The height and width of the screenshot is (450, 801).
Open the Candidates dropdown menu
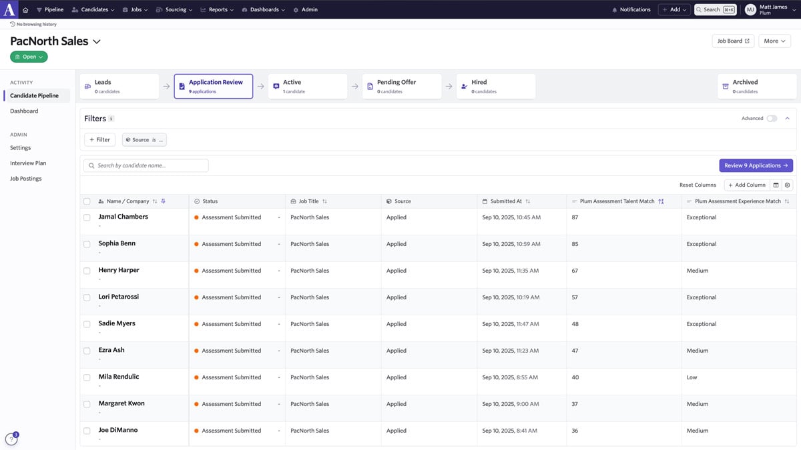pyautogui.click(x=93, y=10)
